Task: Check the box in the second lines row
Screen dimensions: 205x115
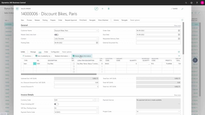Action: [x=74, y=66]
